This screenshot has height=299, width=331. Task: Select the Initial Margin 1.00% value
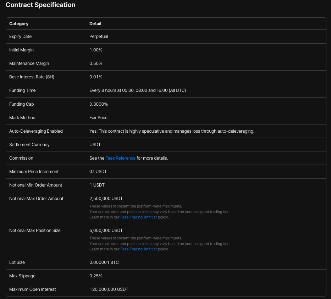point(96,50)
